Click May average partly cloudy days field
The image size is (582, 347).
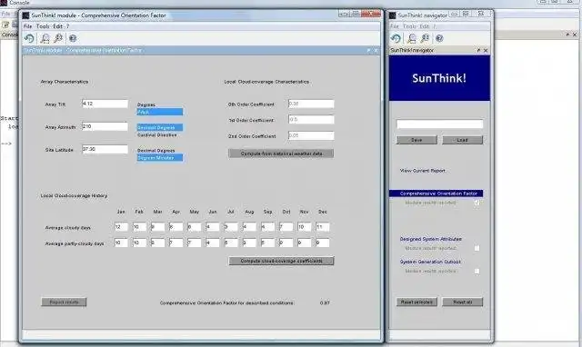pos(195,243)
